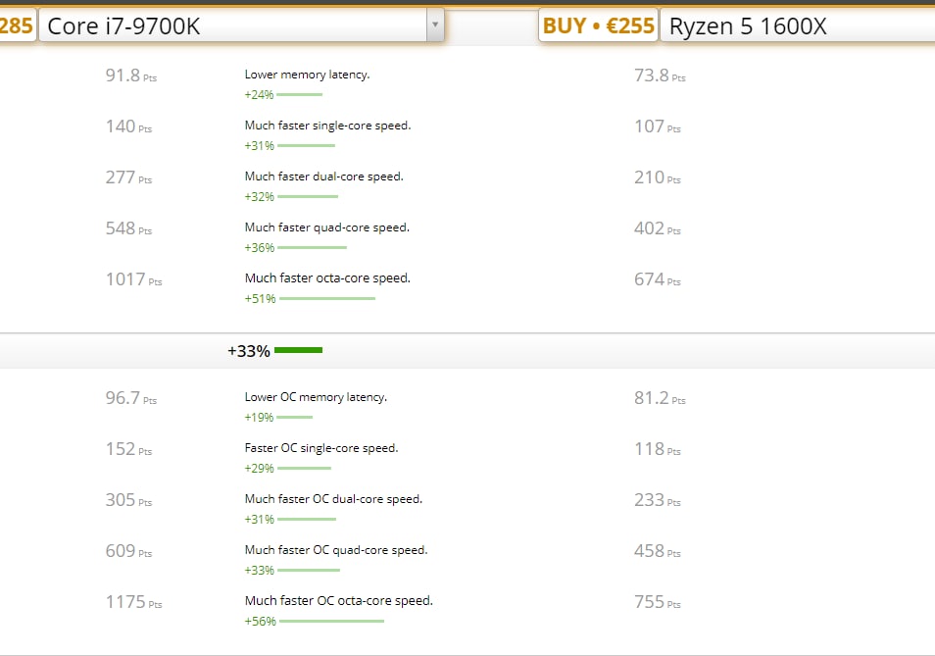The height and width of the screenshot is (656, 935).
Task: Click 'Lower memory latency.' text
Action: pos(307,75)
